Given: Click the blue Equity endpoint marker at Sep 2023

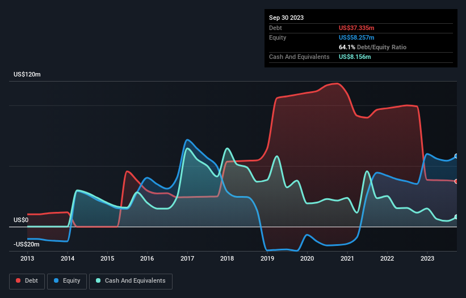Looking at the screenshot, I should pyautogui.click(x=456, y=156).
